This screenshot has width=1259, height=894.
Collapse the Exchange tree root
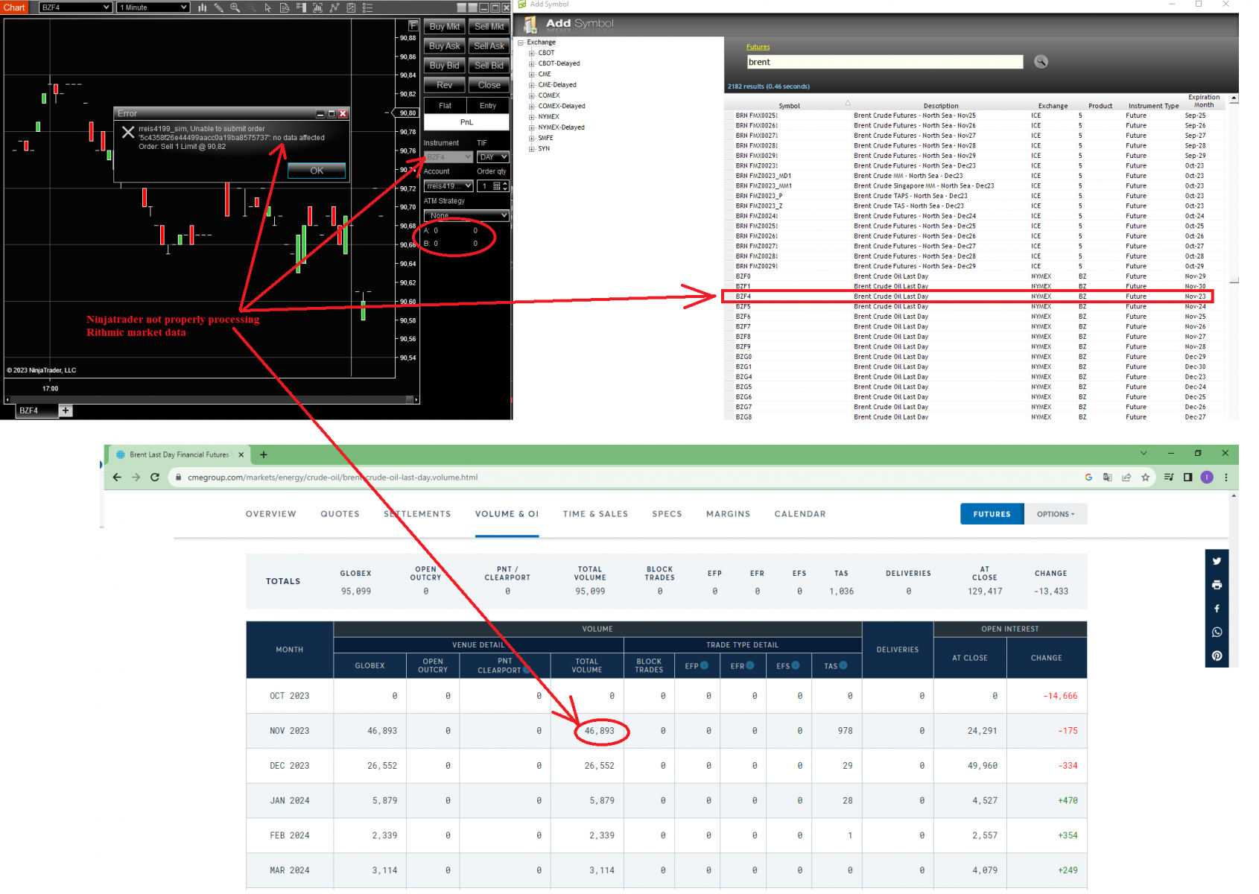[521, 42]
